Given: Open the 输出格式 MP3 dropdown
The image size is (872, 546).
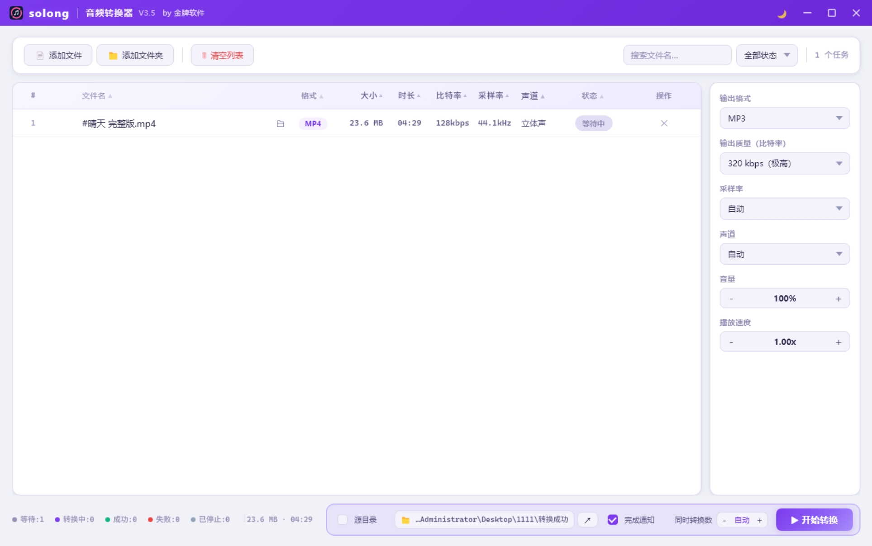Looking at the screenshot, I should [785, 118].
